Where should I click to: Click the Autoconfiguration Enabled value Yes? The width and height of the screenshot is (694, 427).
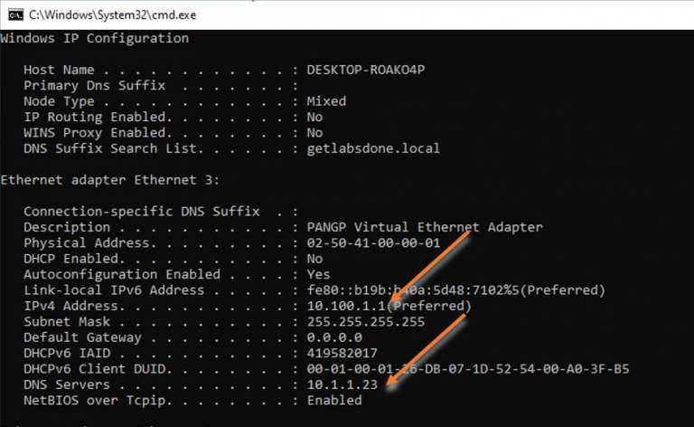pos(319,274)
